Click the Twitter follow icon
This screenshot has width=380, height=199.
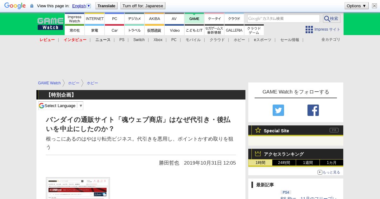coord(278,110)
